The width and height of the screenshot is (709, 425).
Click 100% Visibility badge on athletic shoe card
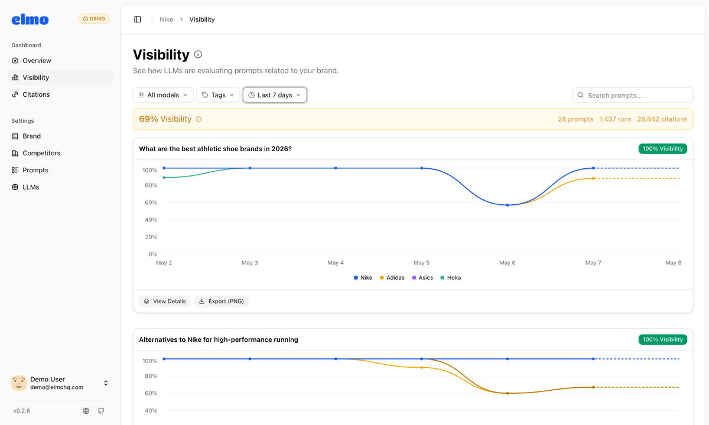pos(663,149)
